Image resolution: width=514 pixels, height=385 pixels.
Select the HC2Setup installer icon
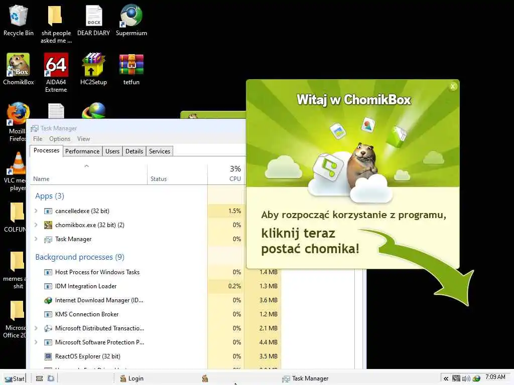click(x=94, y=69)
